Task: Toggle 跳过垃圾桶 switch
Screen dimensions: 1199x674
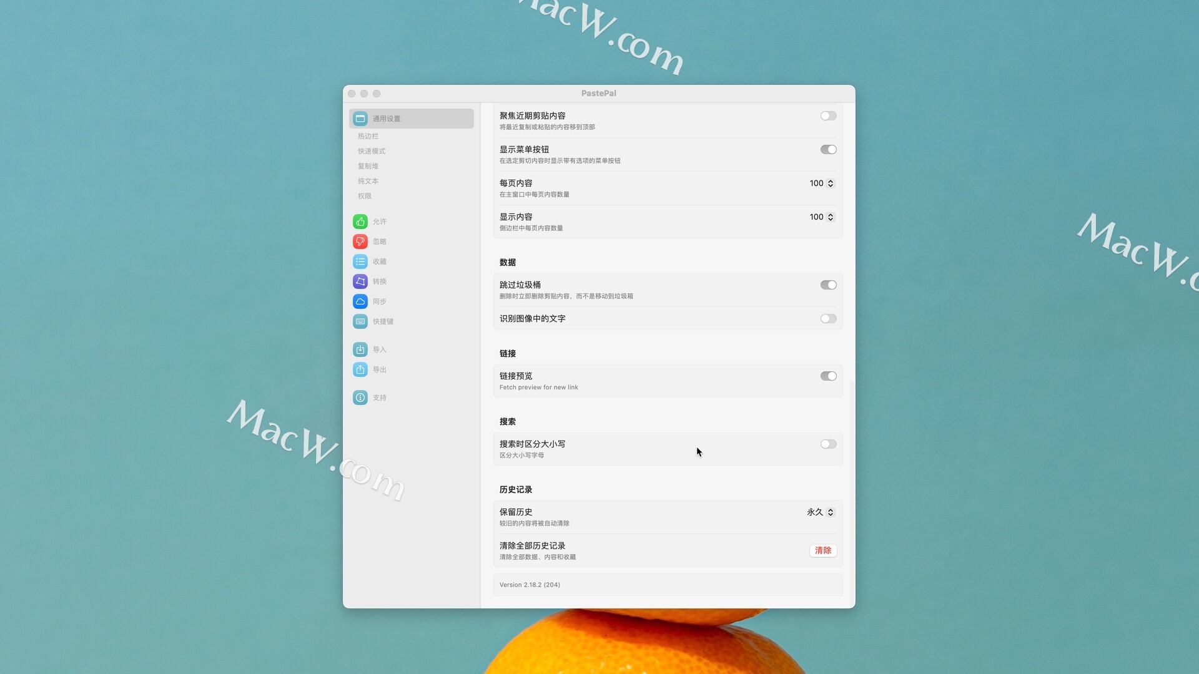Action: pos(828,285)
